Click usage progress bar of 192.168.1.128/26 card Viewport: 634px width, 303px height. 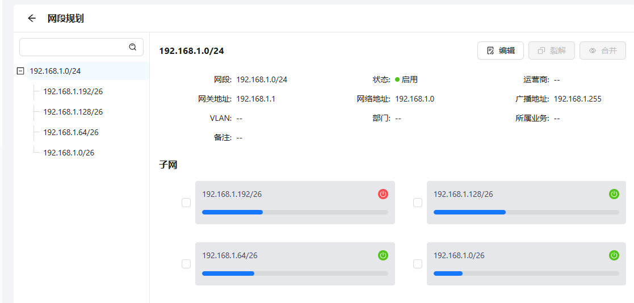pos(526,212)
